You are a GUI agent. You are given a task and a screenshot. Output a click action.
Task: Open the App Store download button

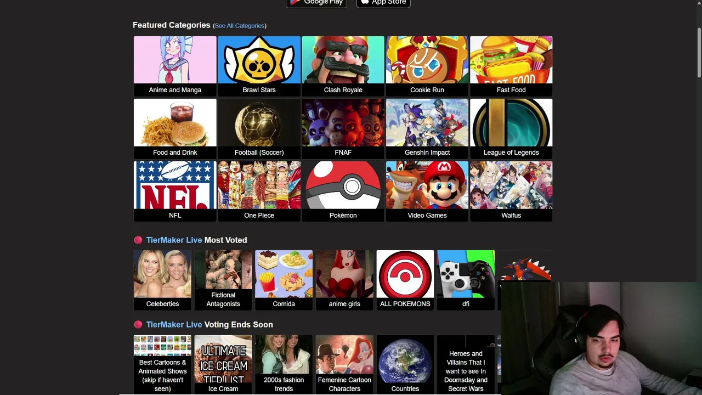coord(383,3)
